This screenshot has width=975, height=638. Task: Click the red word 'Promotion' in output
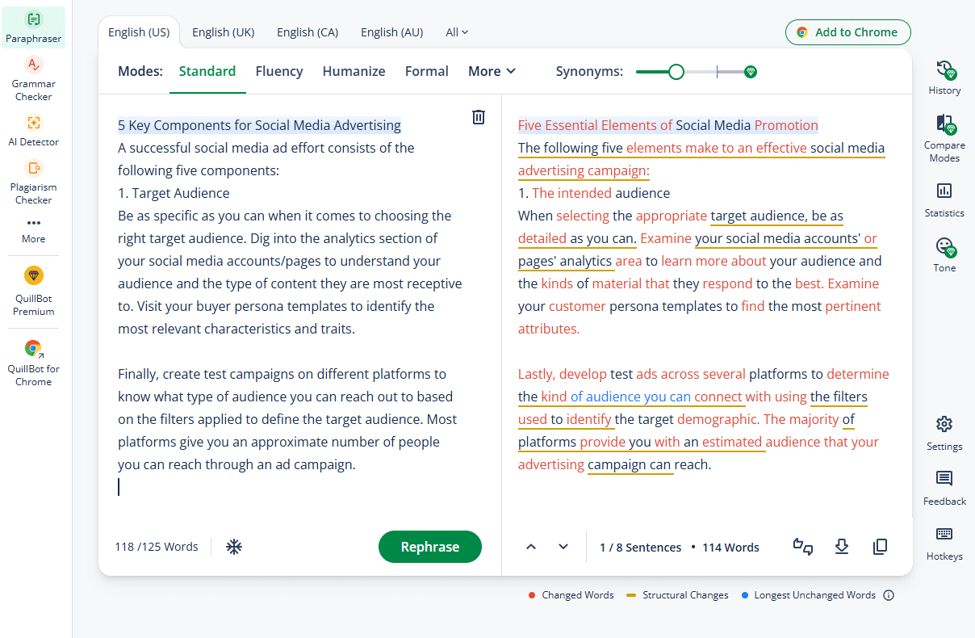point(786,125)
